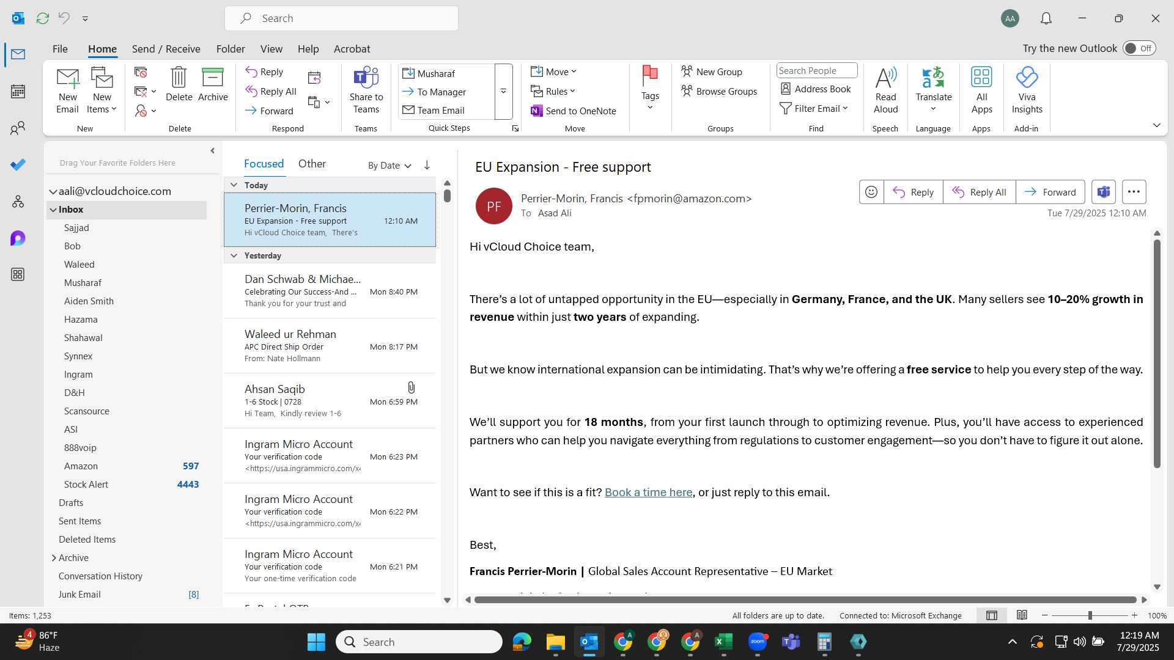
Task: Click the Windows Start button
Action: point(316,642)
